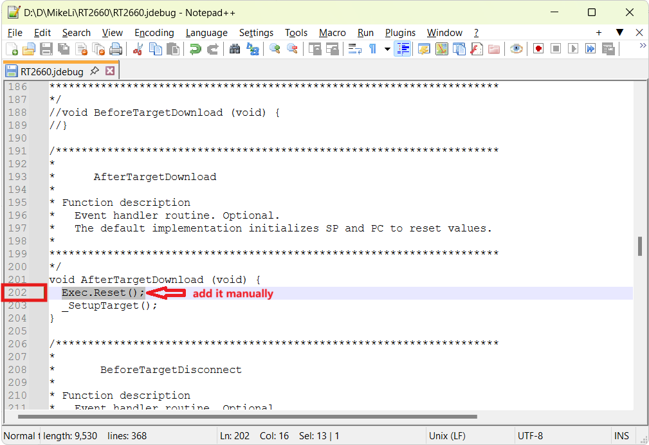Click the horizontal scrollbar thumb

(x=248, y=417)
